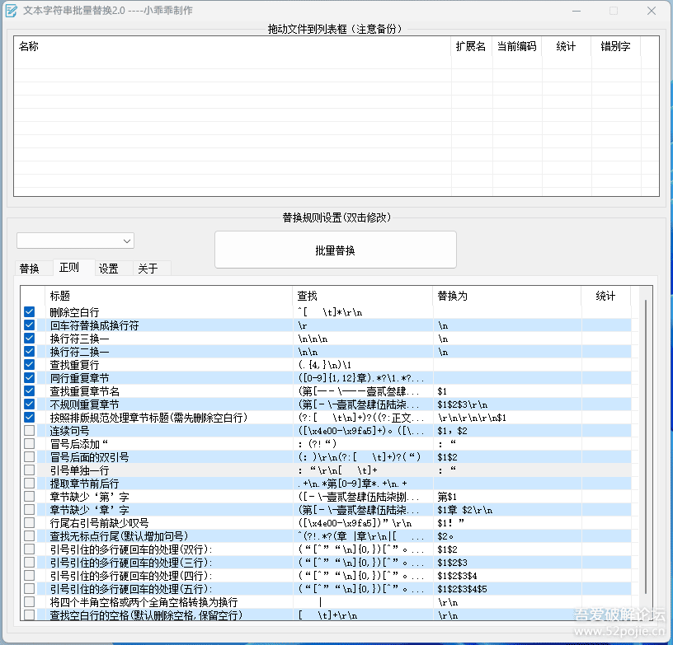The height and width of the screenshot is (645, 673).
Task: Check the 章节缺少'第'字 rule
Action: [x=30, y=496]
